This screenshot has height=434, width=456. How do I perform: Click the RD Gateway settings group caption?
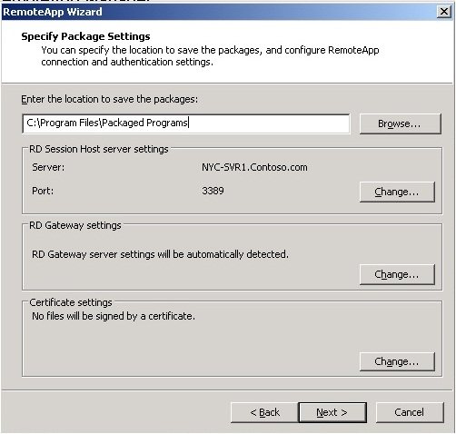click(75, 225)
